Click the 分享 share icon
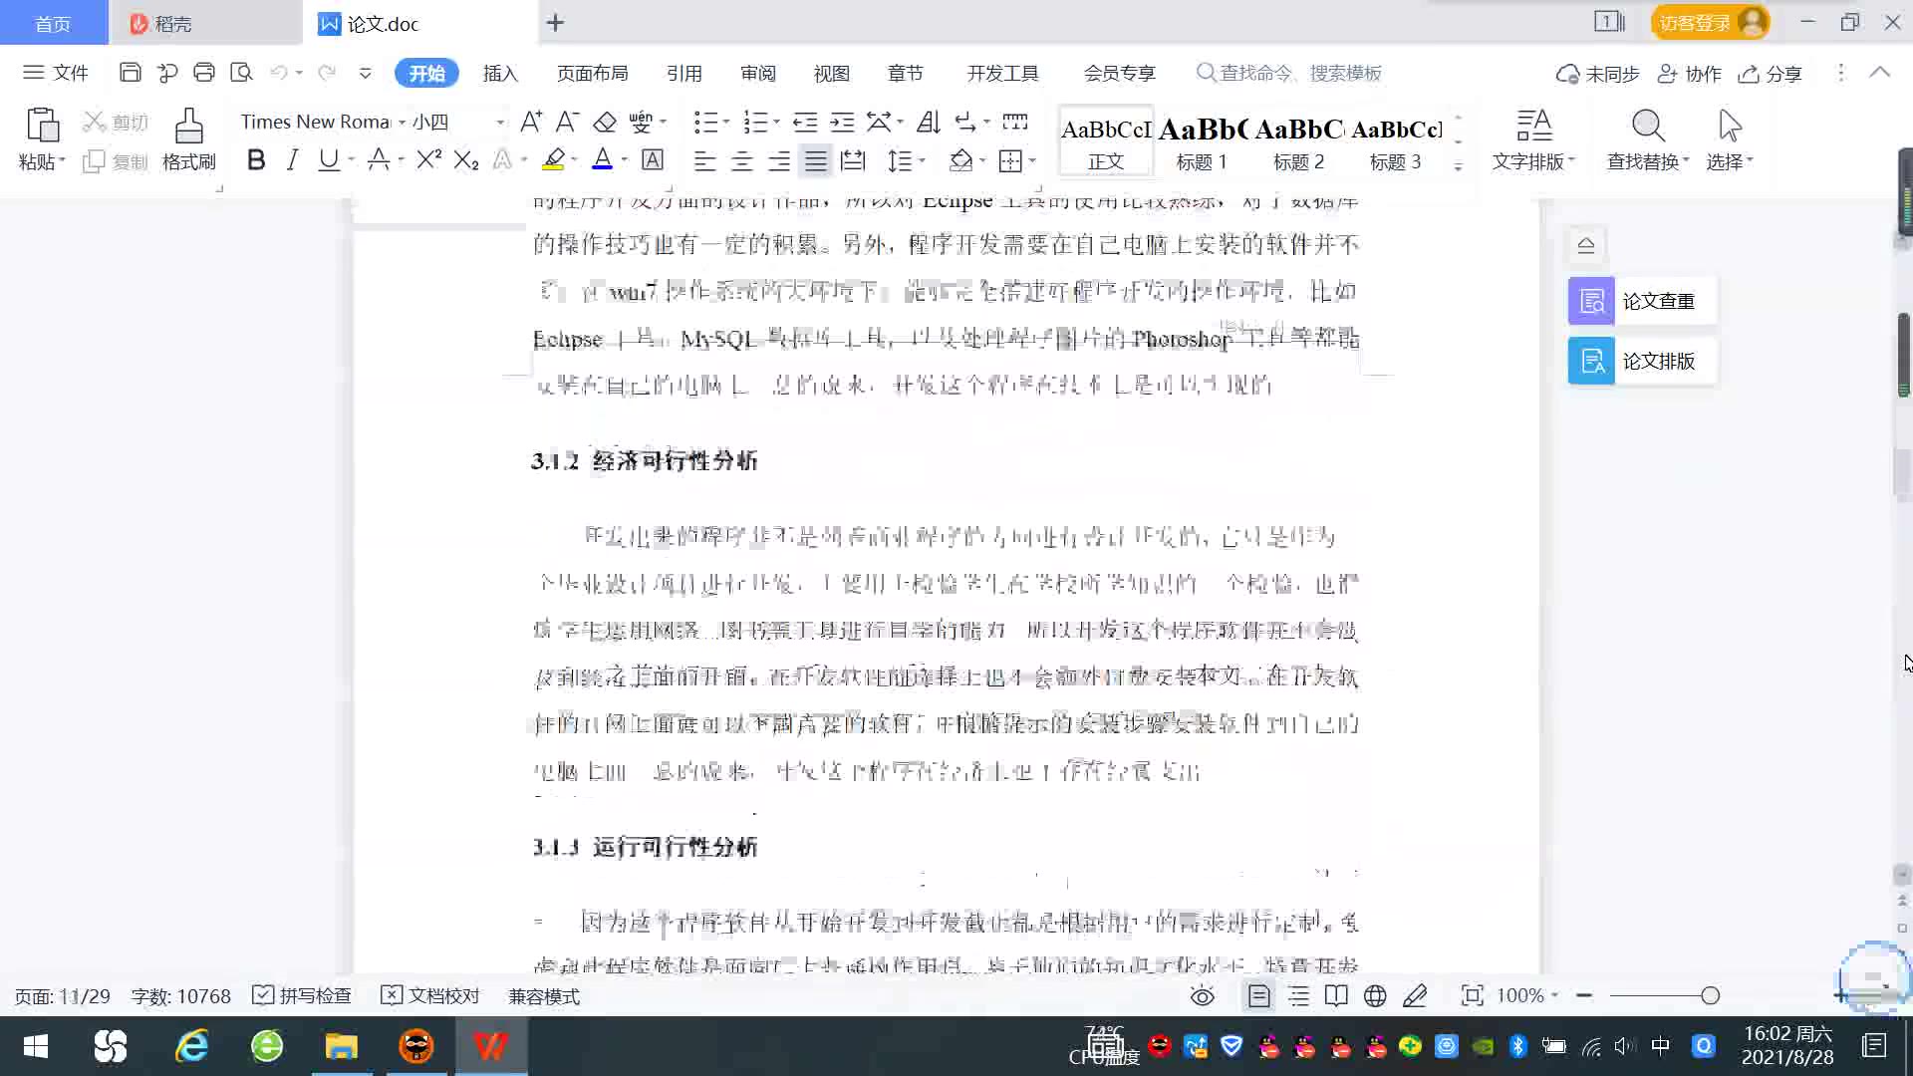 pos(1771,74)
